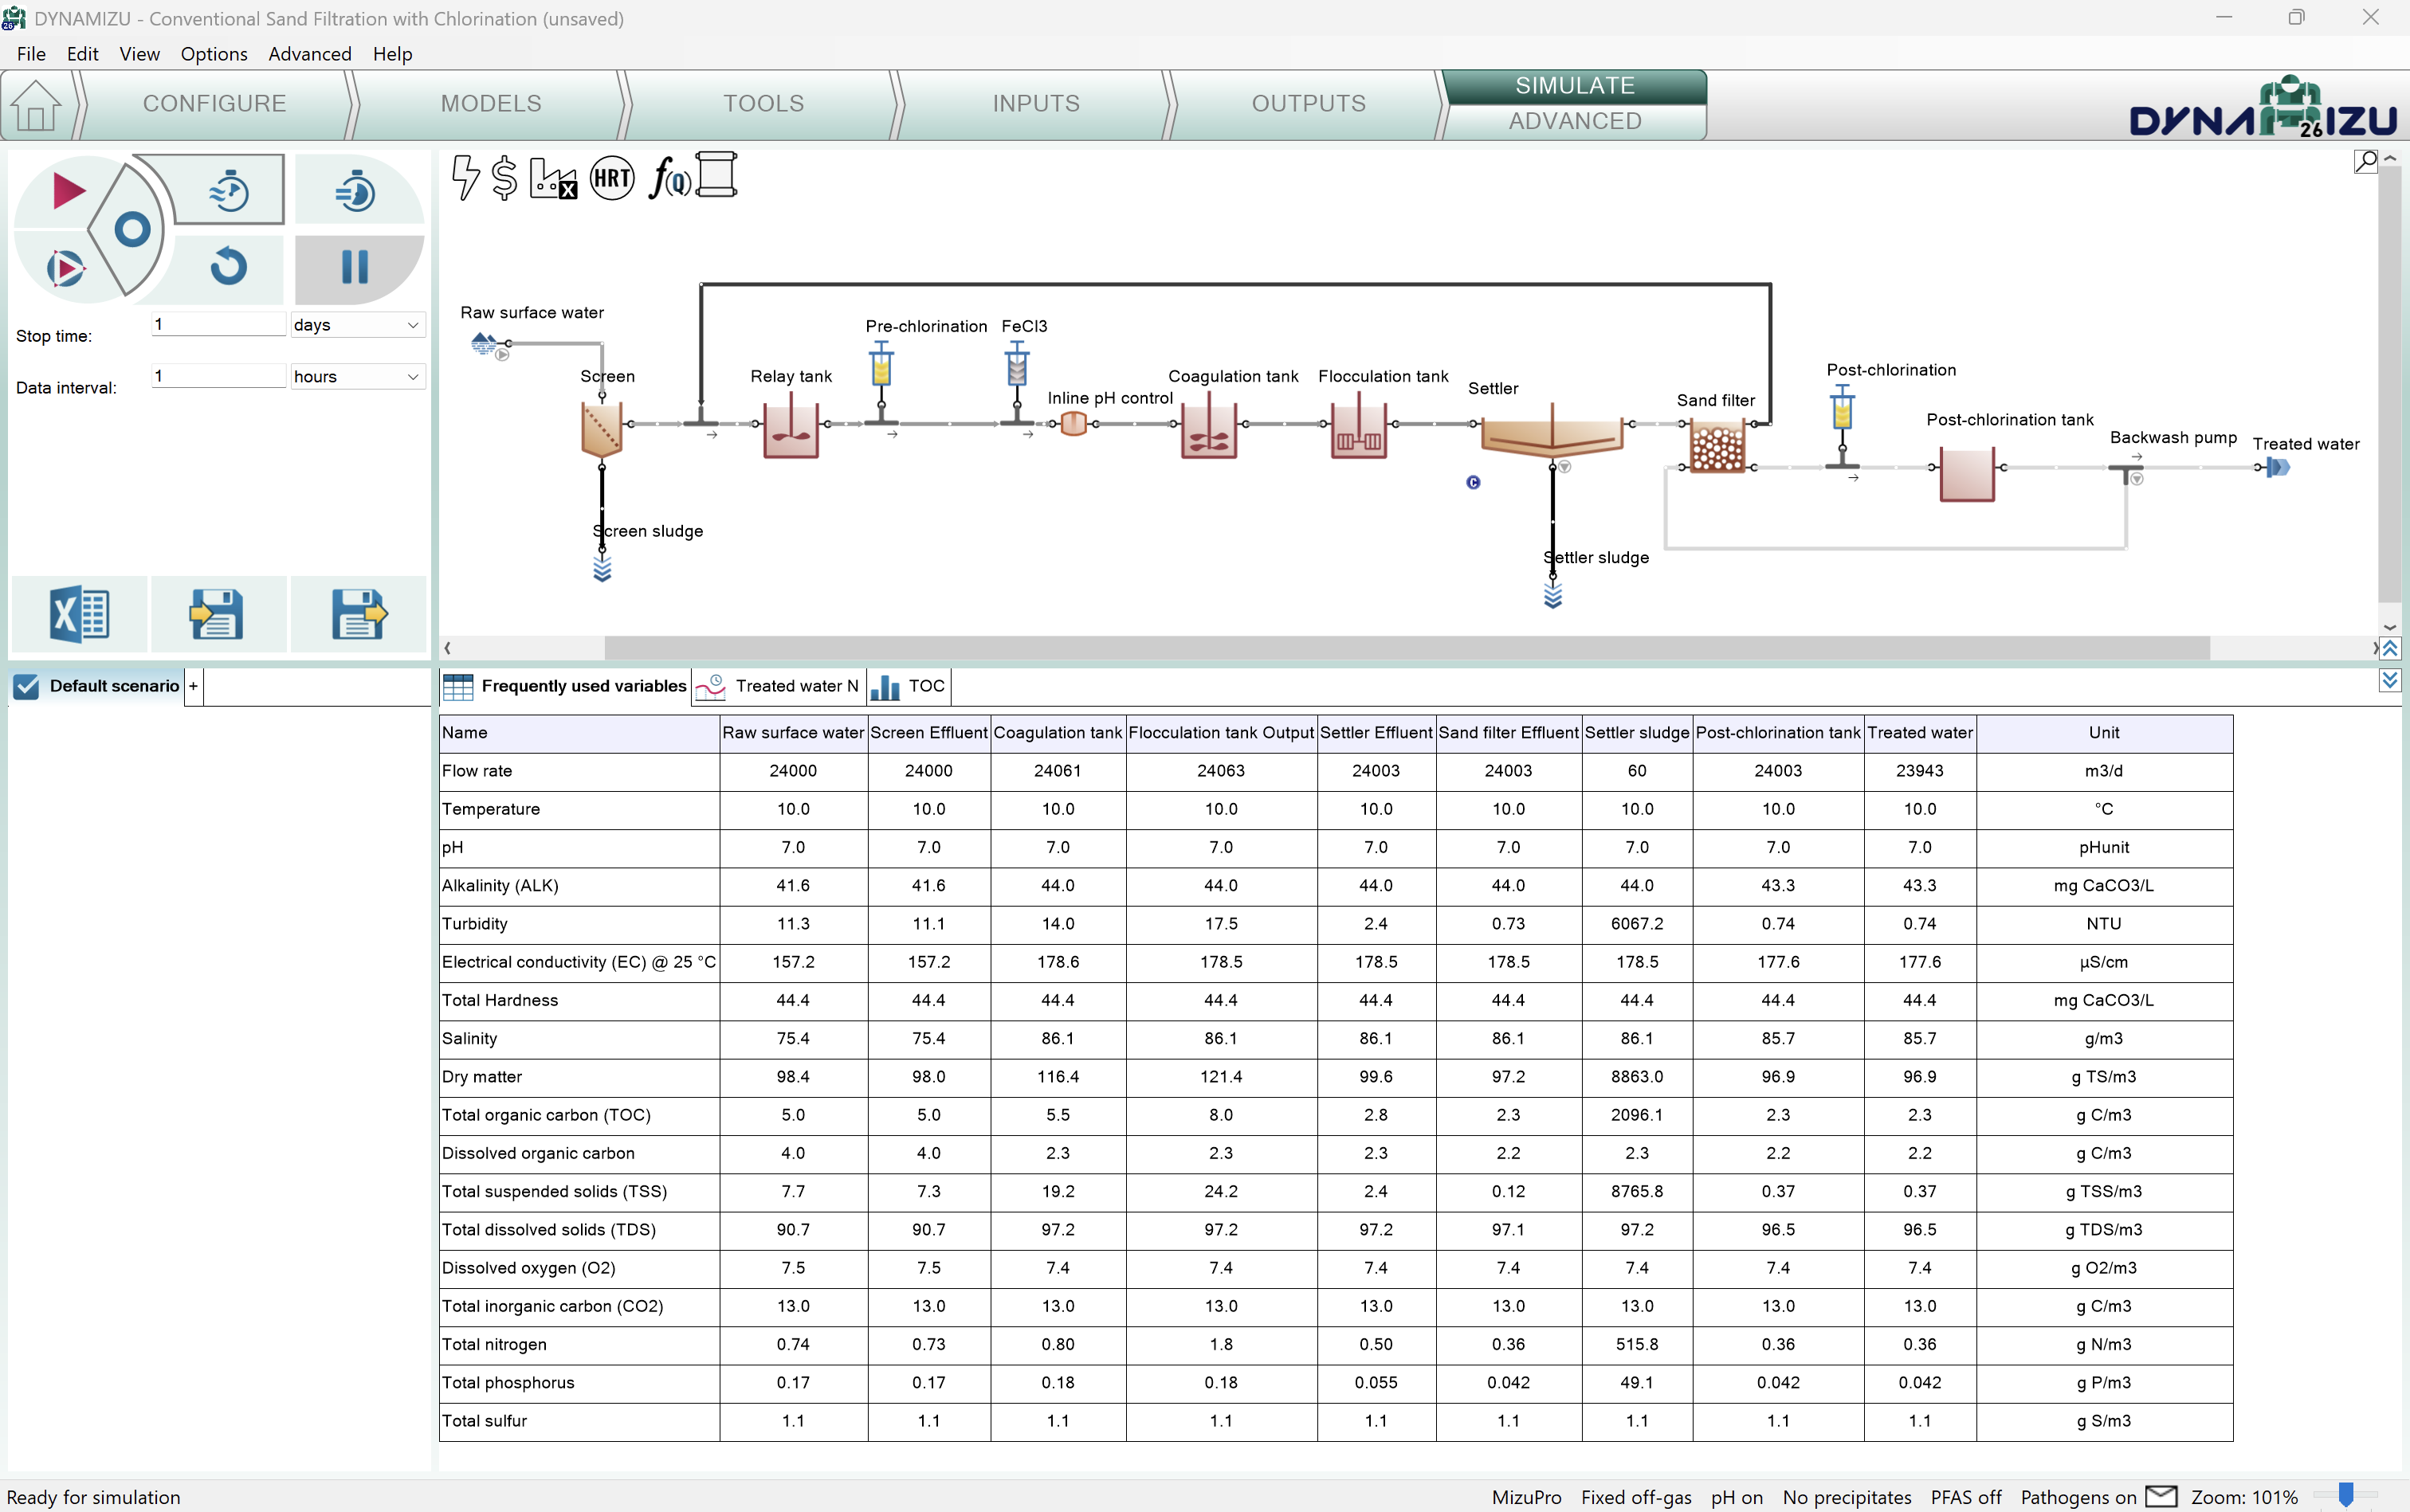Click the ADVANCED simulate button
The width and height of the screenshot is (2410, 1512).
coord(1574,121)
